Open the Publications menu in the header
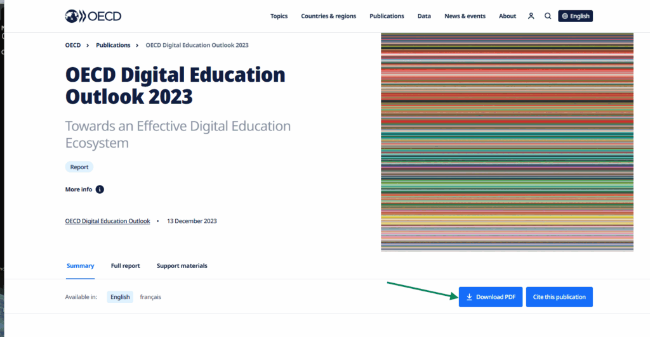This screenshot has width=650, height=337. 387,16
